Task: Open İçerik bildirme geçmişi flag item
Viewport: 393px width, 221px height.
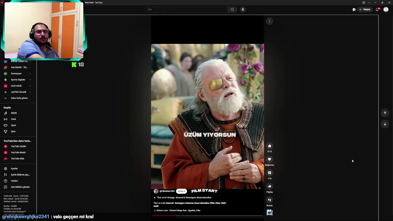Action: tap(18, 175)
